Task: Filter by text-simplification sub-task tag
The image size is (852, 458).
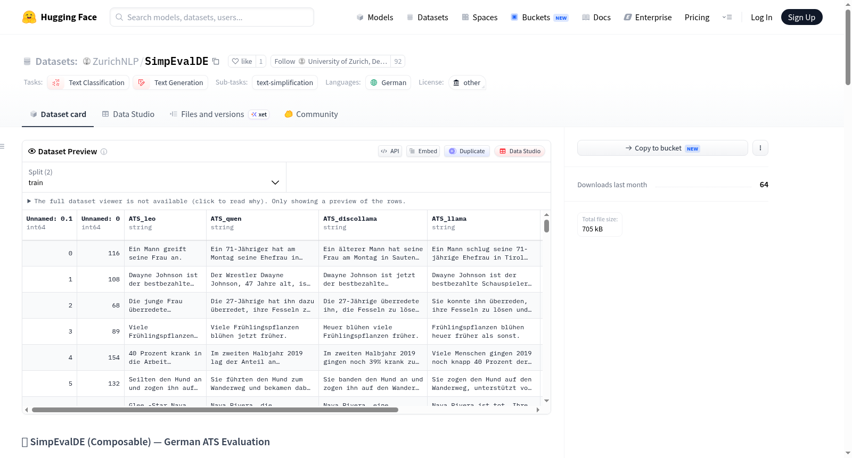Action: click(x=285, y=82)
